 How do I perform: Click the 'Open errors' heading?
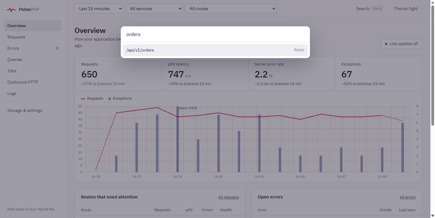pos(270,197)
